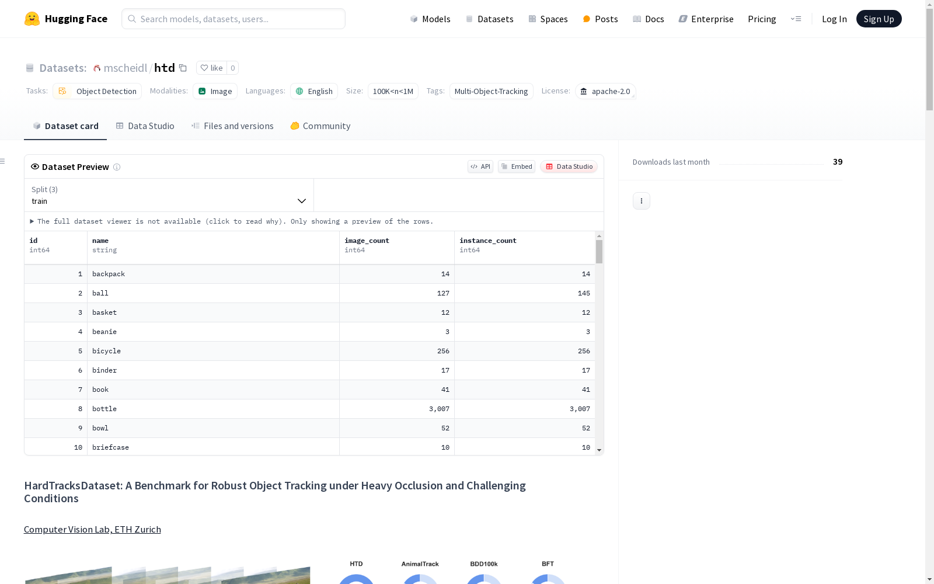Open Docs in the top navigation
The height and width of the screenshot is (584, 934).
point(649,19)
